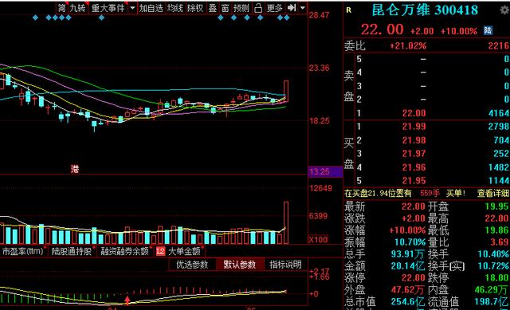Click the 量比 value 3.69
The height and width of the screenshot is (310, 510).
[x=499, y=242]
